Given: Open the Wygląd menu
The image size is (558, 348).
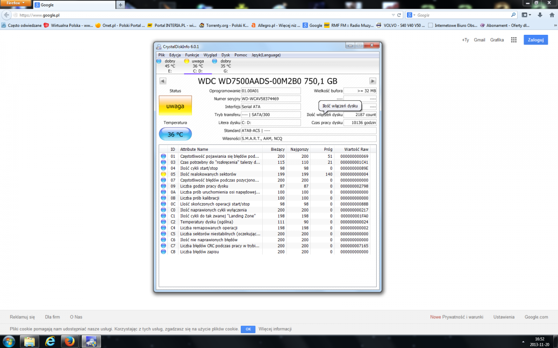Looking at the screenshot, I should (x=210, y=55).
